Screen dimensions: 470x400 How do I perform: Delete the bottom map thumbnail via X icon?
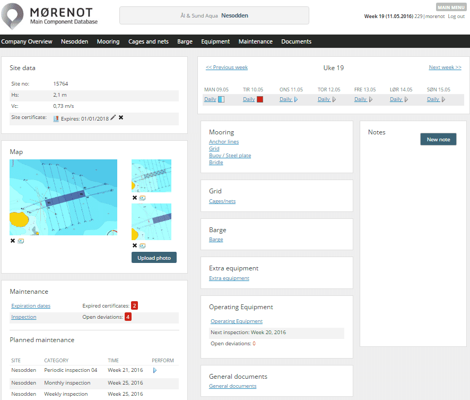pos(134,244)
